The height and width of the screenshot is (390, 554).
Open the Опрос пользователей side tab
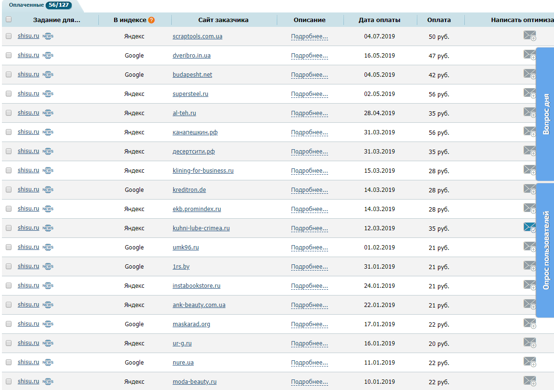click(545, 250)
